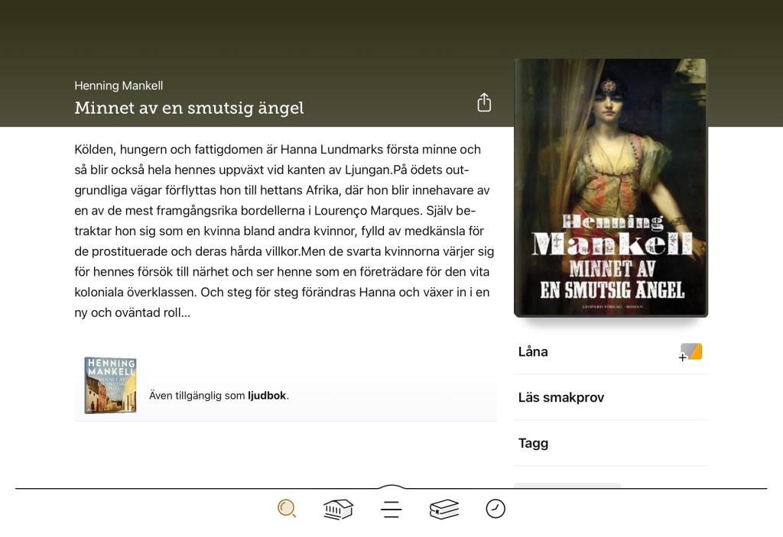This screenshot has width=783, height=537.
Task: Click the library card icon beside Låna
Action: [690, 352]
